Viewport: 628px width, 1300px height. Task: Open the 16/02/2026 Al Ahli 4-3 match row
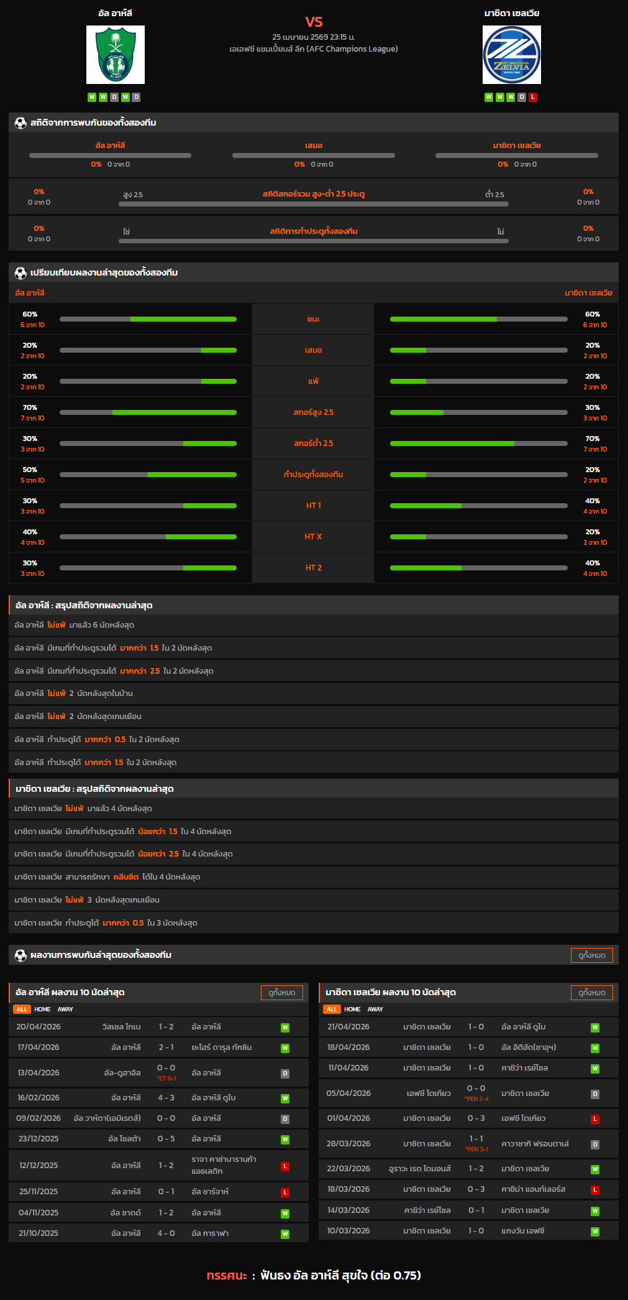coord(158,1098)
